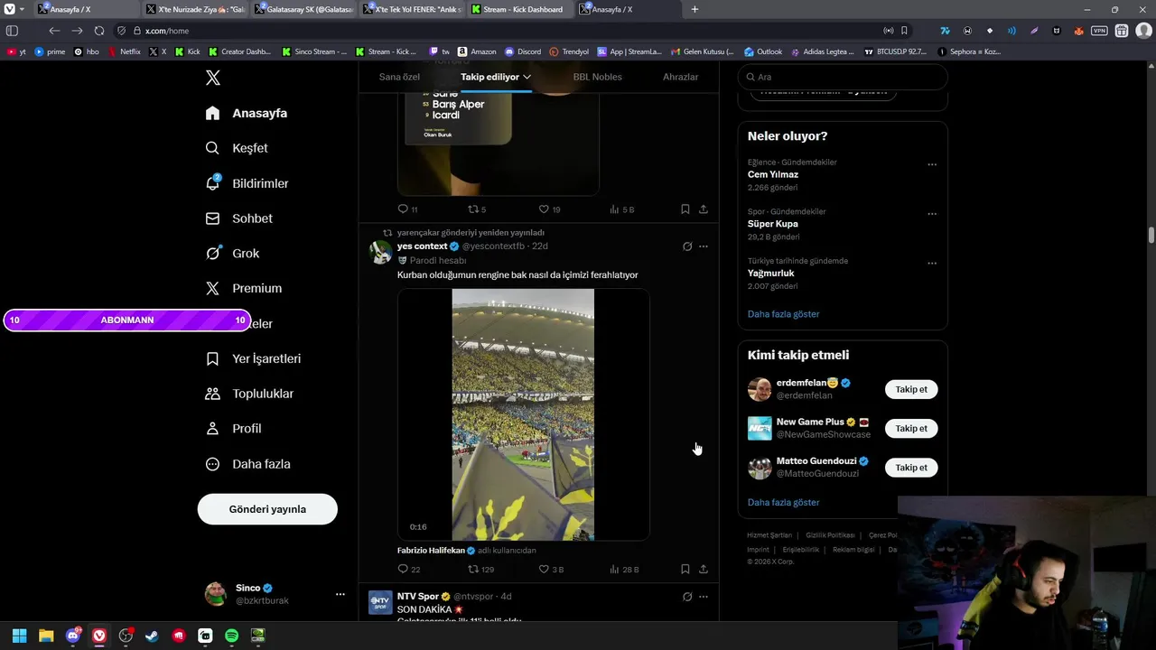Image resolution: width=1156 pixels, height=650 pixels.
Task: Follow New Game Plus with Takip et
Action: tap(911, 429)
